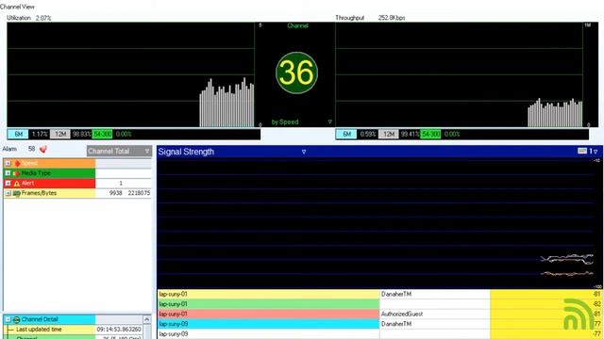Open the dropdown arrow next to 1

click(596, 152)
